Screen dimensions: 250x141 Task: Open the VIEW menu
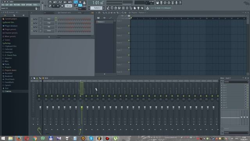tap(23, 5)
